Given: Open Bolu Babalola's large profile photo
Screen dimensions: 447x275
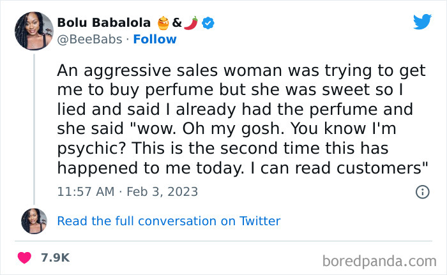Looking at the screenshot, I should tap(34, 31).
